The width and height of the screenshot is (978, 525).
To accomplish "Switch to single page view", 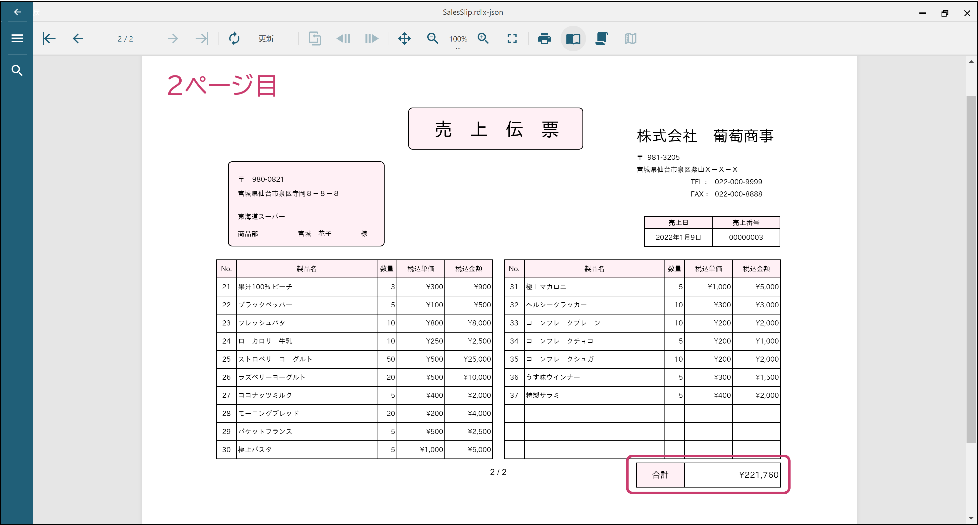I will click(573, 38).
